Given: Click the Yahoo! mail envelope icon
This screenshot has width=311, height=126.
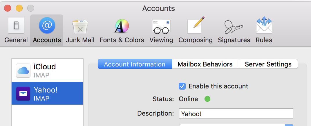Looking at the screenshot, I should coord(23,94).
